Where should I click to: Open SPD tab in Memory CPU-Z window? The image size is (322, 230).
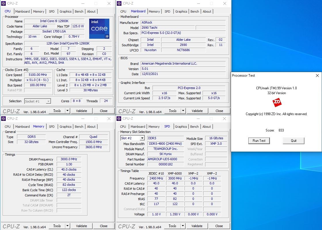tap(52, 127)
